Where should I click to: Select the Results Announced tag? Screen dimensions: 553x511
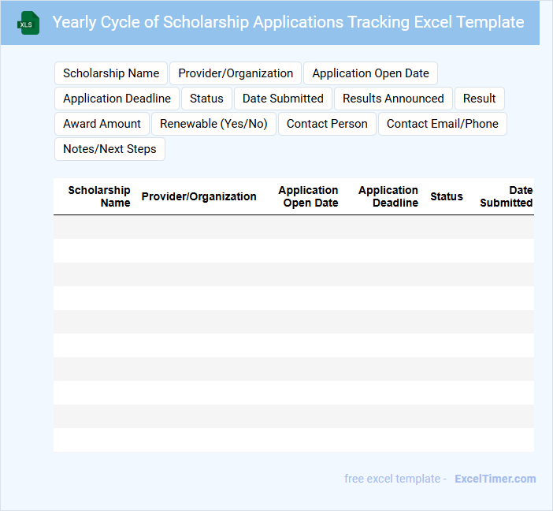[393, 99]
